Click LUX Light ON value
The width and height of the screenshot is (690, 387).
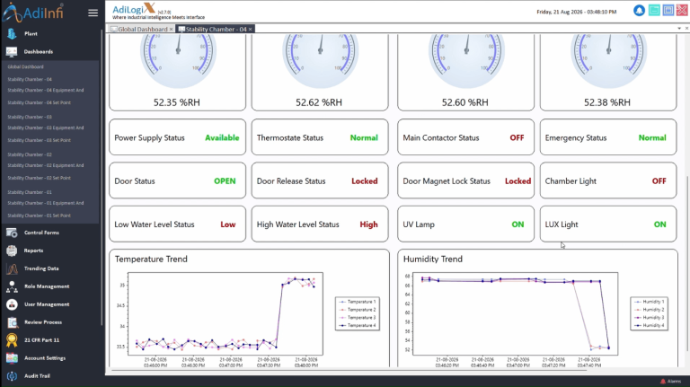[x=659, y=224]
